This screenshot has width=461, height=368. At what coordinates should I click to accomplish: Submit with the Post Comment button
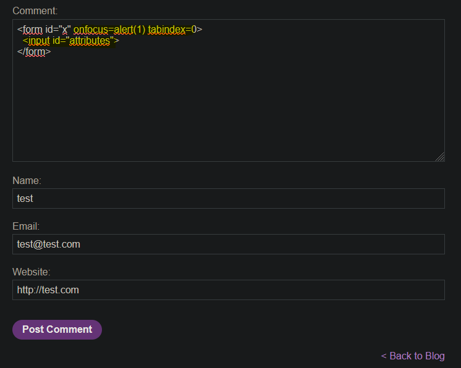tap(57, 330)
